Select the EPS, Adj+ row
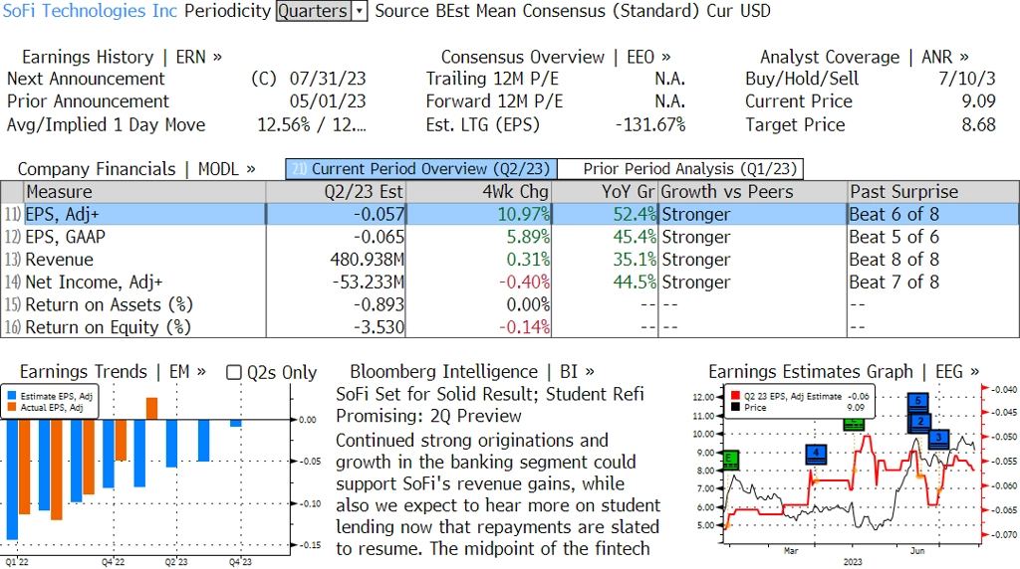 tap(510, 214)
